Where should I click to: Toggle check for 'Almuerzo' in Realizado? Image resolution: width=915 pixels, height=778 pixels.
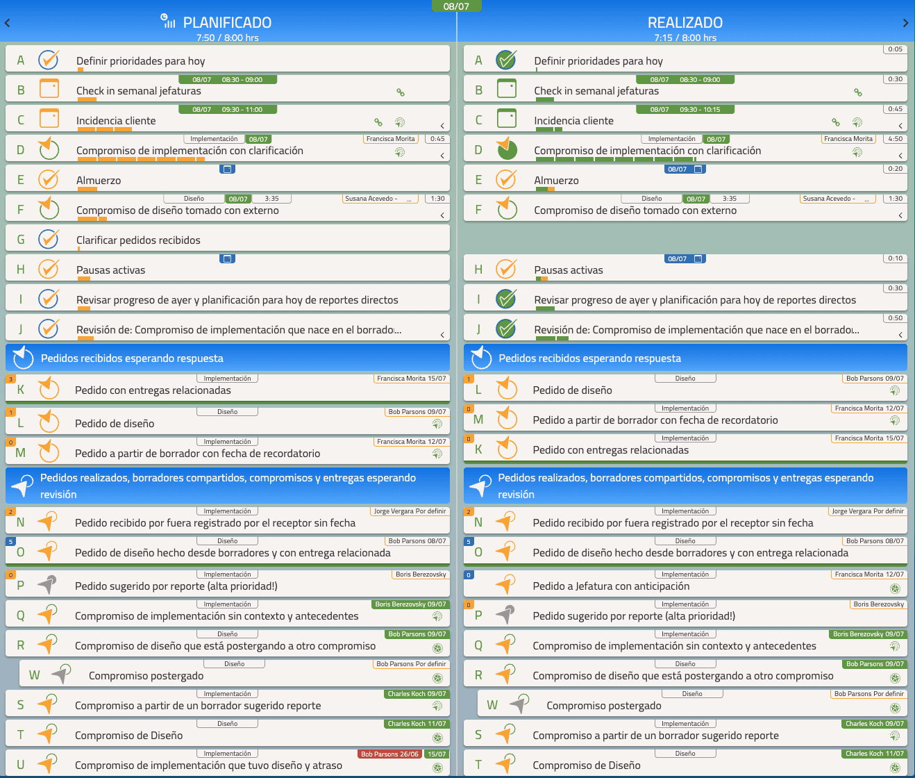pos(507,179)
